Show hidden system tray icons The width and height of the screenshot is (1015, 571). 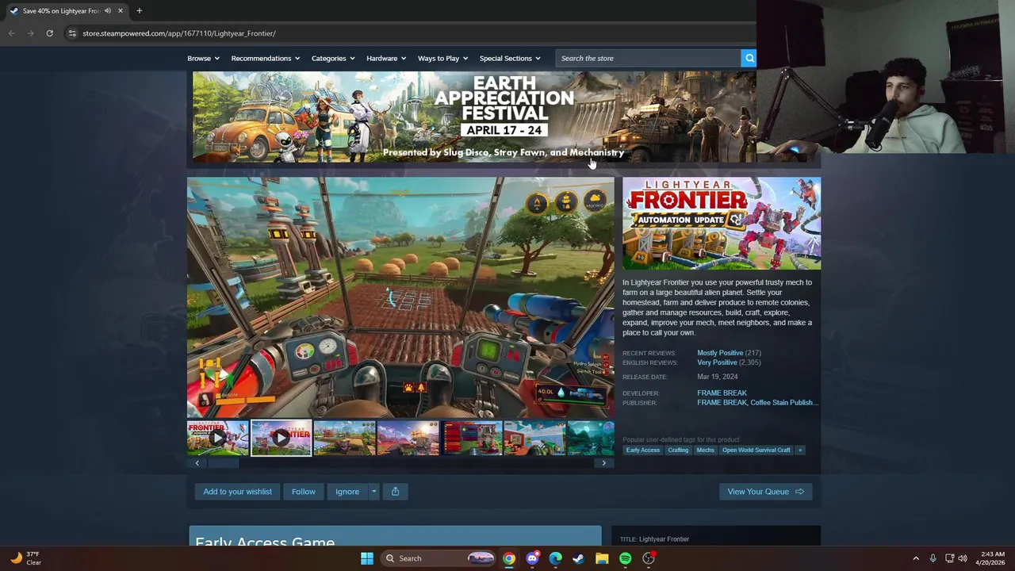916,558
